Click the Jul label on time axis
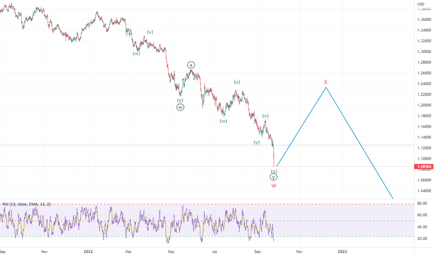Viewport: 435px width, 256px height. click(x=214, y=251)
